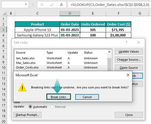The width and height of the screenshot is (151, 124).
Task: Select row 15 header
Action: (x=3, y=94)
